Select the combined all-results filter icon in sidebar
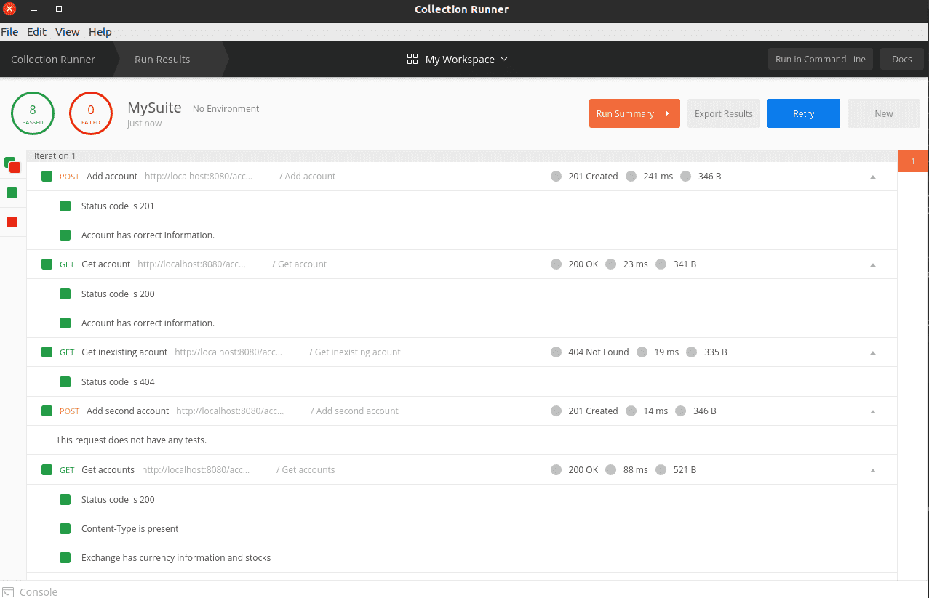 pyautogui.click(x=12, y=165)
